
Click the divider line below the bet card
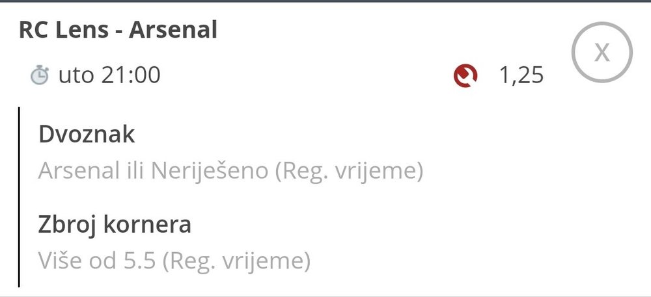[x=325, y=295]
